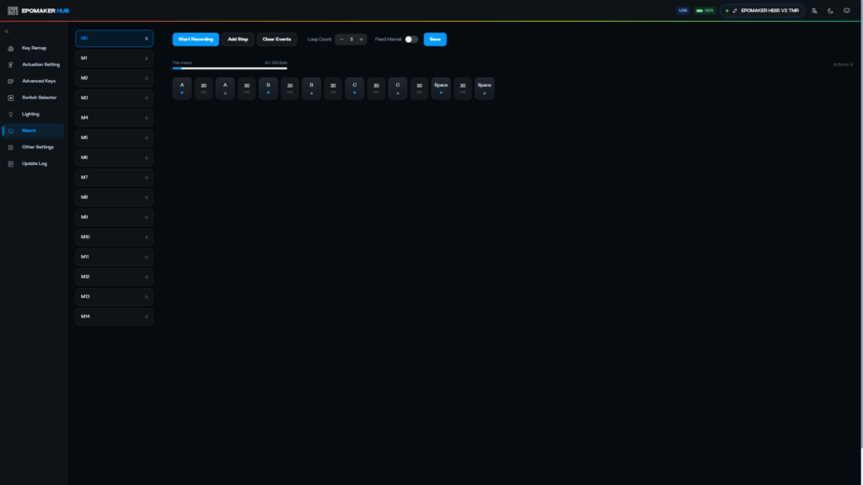Select the Macro sidebar menu item

coord(33,131)
